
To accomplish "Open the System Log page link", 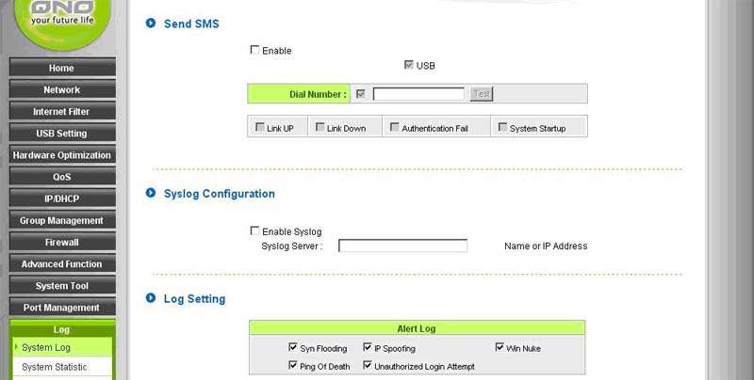I will [46, 347].
